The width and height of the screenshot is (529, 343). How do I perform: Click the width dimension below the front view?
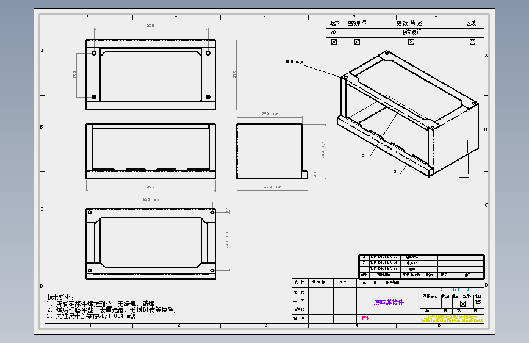pos(151,187)
